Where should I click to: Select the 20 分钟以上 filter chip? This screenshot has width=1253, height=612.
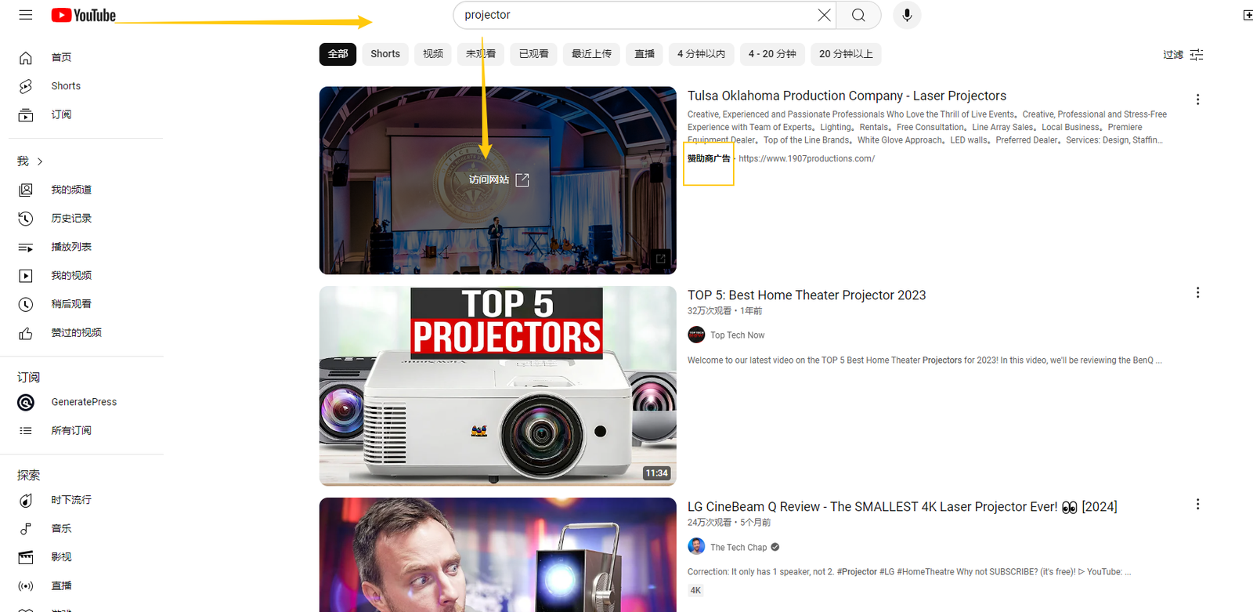tap(846, 54)
